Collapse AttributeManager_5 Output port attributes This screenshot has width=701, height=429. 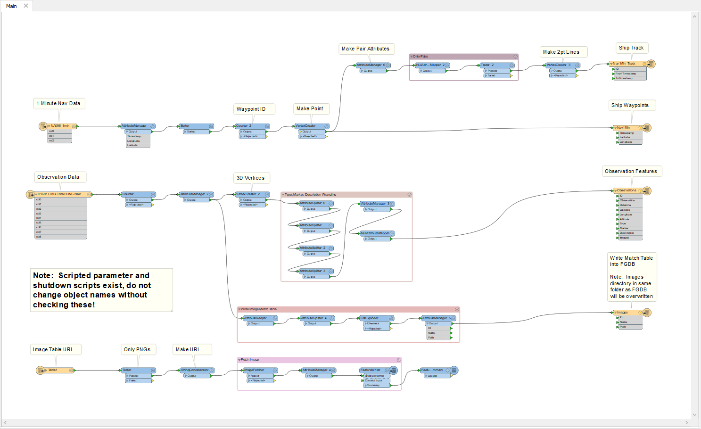pos(428,323)
